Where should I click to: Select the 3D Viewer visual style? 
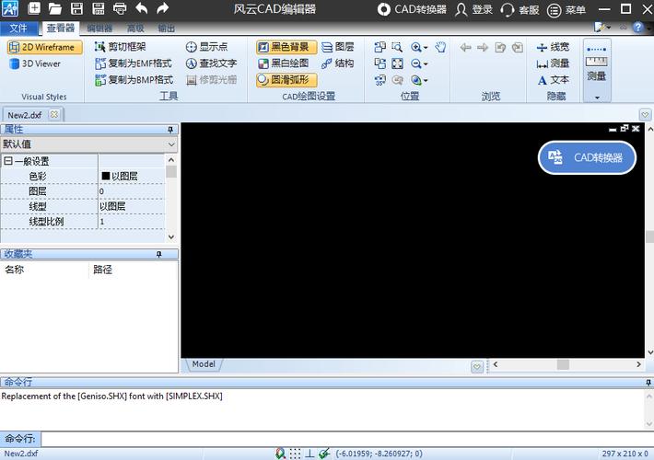click(35, 63)
